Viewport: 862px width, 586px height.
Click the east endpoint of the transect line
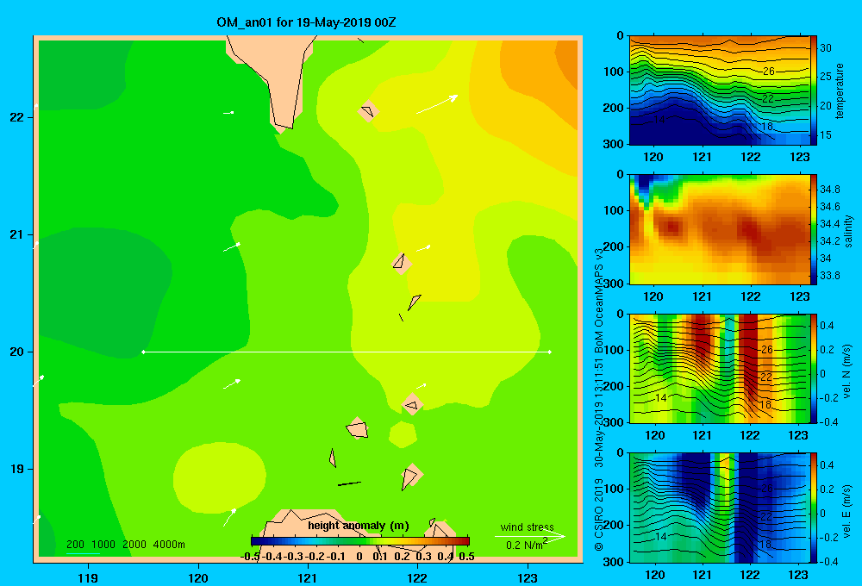[550, 352]
